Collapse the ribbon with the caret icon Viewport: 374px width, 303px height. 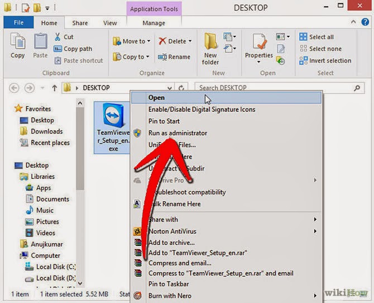353,22
